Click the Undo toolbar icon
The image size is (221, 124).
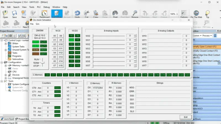coord(77,14)
